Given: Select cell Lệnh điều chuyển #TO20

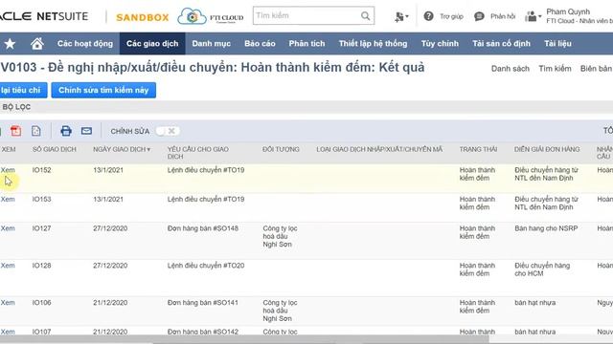Looking at the screenshot, I should point(206,266).
